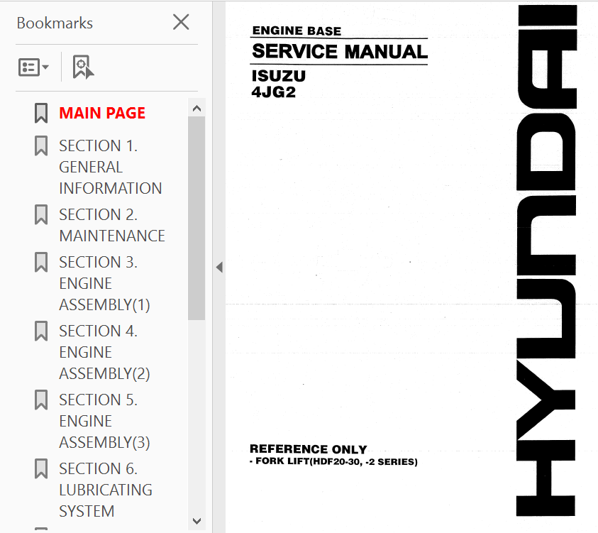
Task: Click the FORK LIFT(HDF20-30, -2 SERIES) line
Action: [x=333, y=461]
